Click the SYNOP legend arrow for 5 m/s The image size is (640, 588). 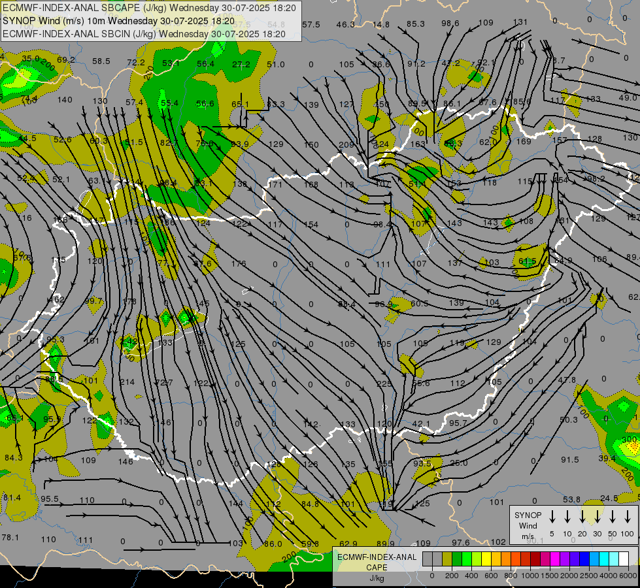pyautogui.click(x=552, y=516)
